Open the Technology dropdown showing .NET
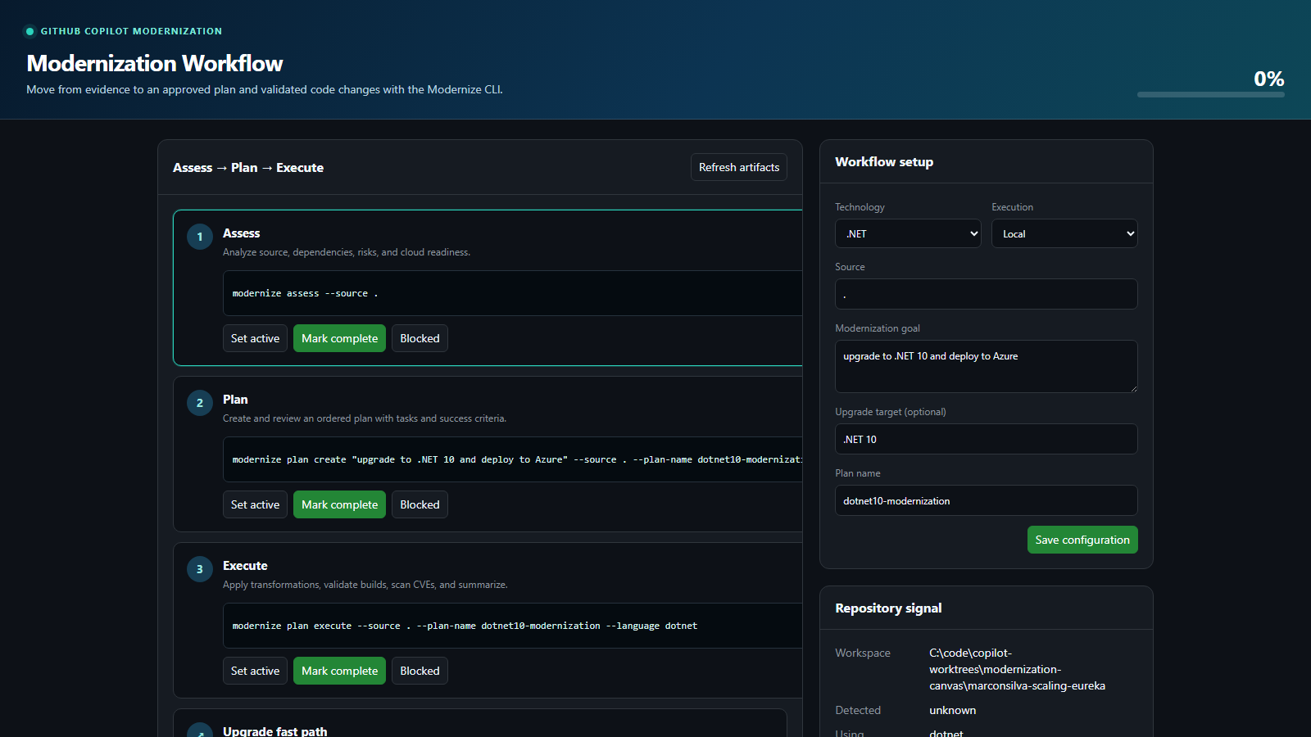1311x737 pixels. [x=908, y=233]
